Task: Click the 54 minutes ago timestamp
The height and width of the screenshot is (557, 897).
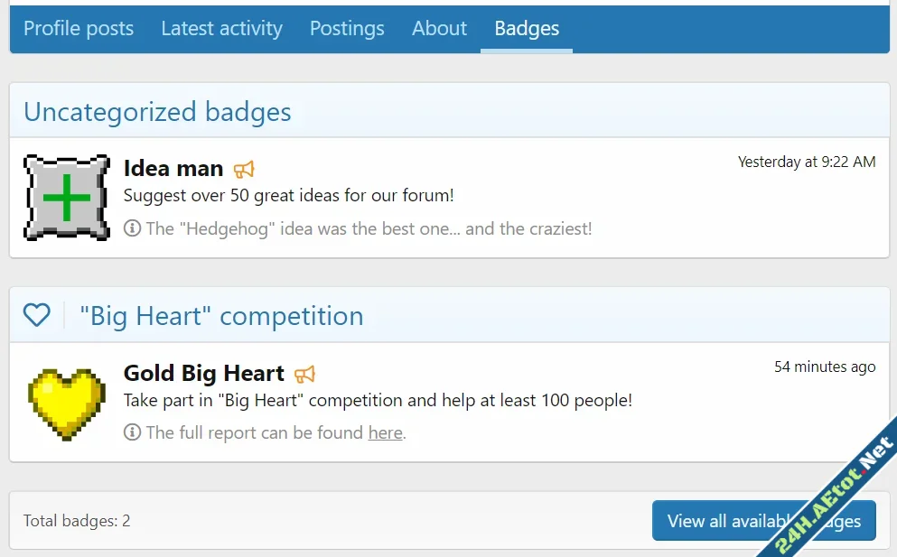Action: click(x=824, y=367)
